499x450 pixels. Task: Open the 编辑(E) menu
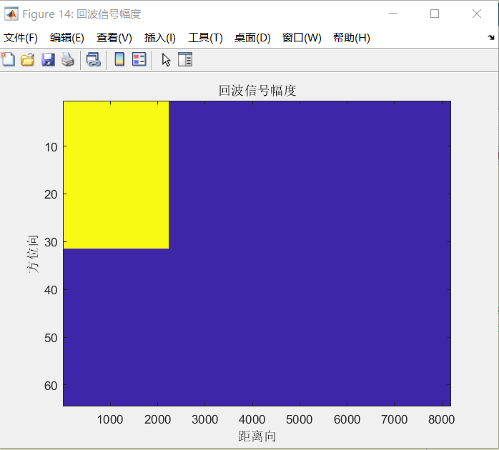(x=67, y=38)
